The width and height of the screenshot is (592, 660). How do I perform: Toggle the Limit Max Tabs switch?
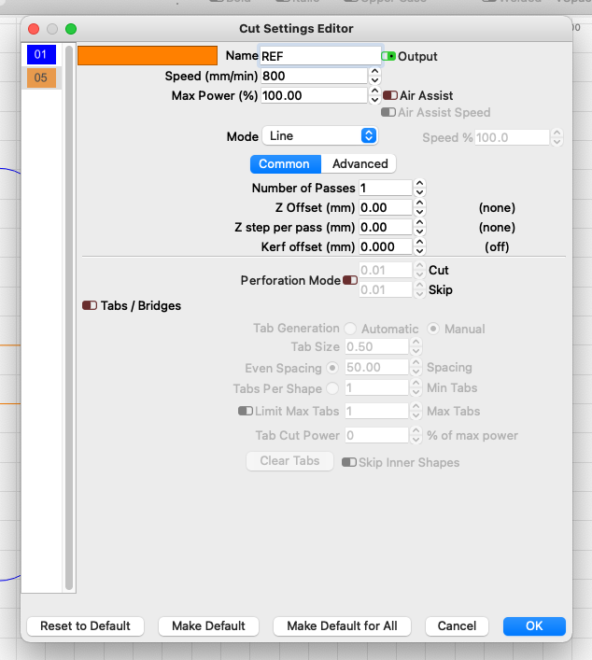tap(246, 411)
